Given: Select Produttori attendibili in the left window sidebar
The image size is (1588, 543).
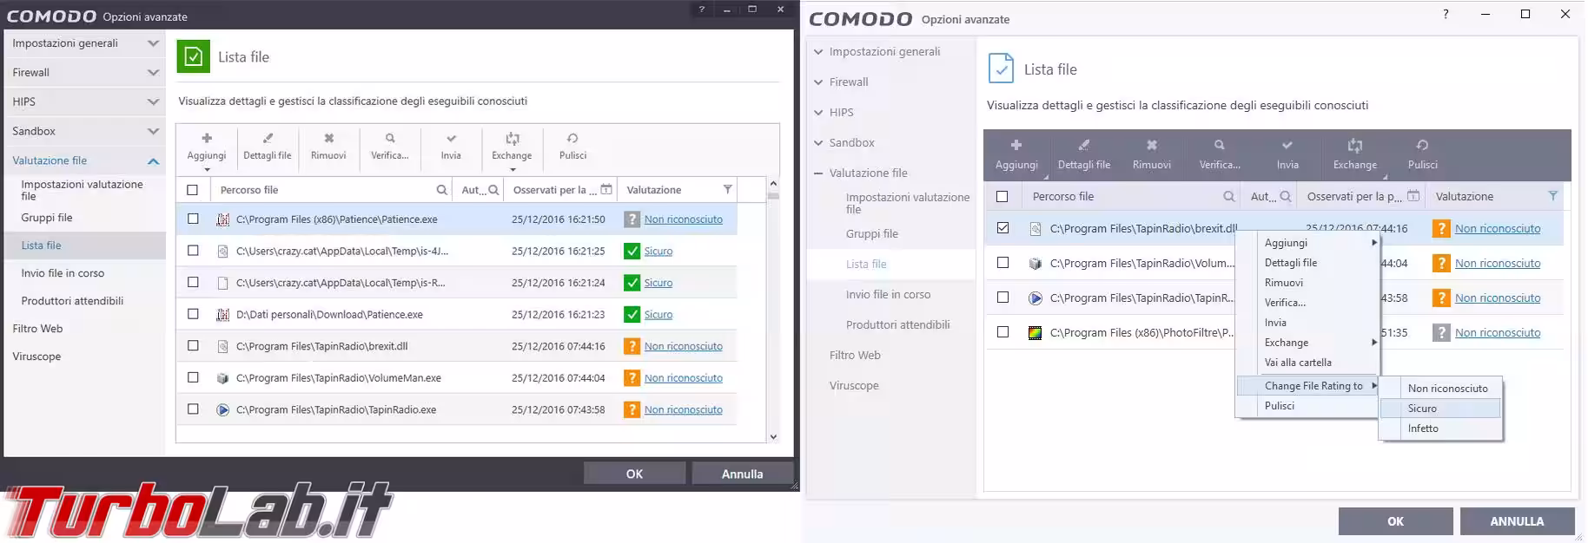Looking at the screenshot, I should 72,301.
